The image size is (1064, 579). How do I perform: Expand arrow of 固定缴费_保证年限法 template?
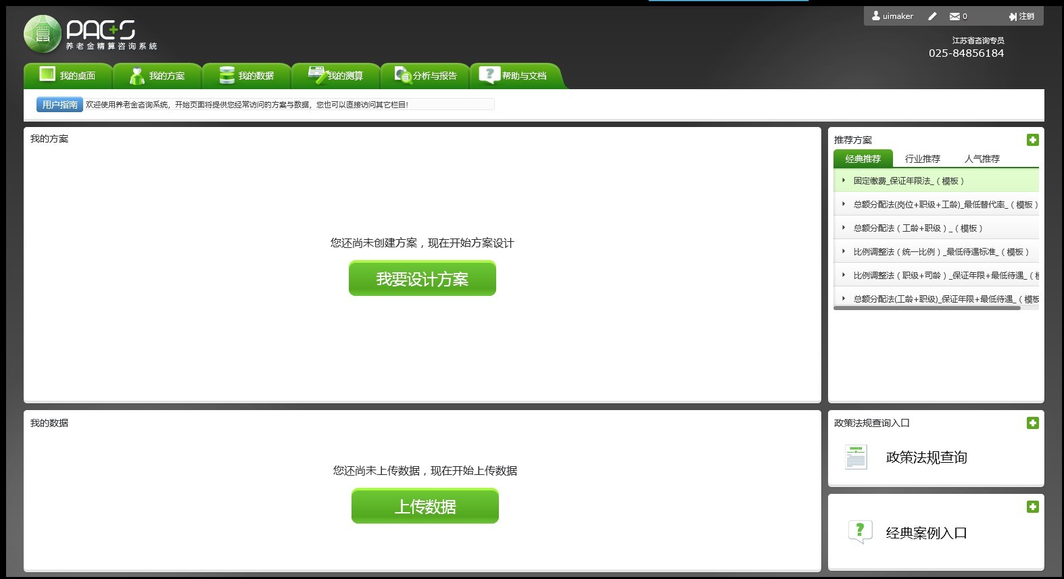(x=844, y=180)
